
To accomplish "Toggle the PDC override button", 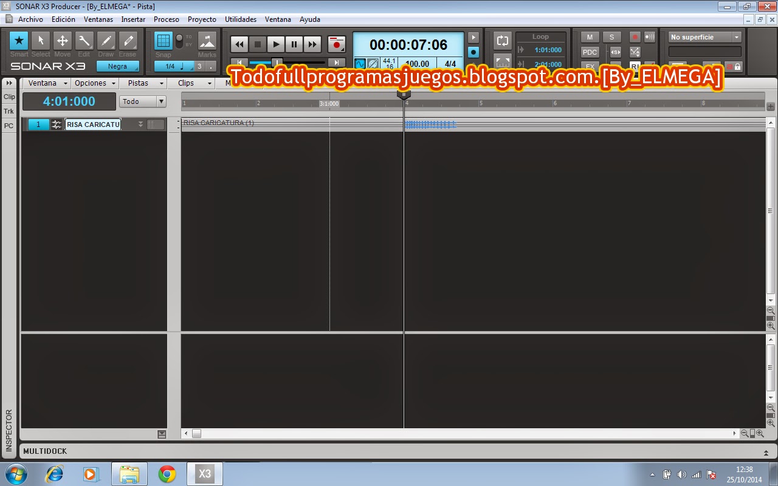I will click(x=590, y=52).
